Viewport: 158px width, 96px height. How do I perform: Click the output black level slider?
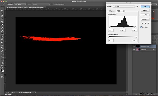109,38
